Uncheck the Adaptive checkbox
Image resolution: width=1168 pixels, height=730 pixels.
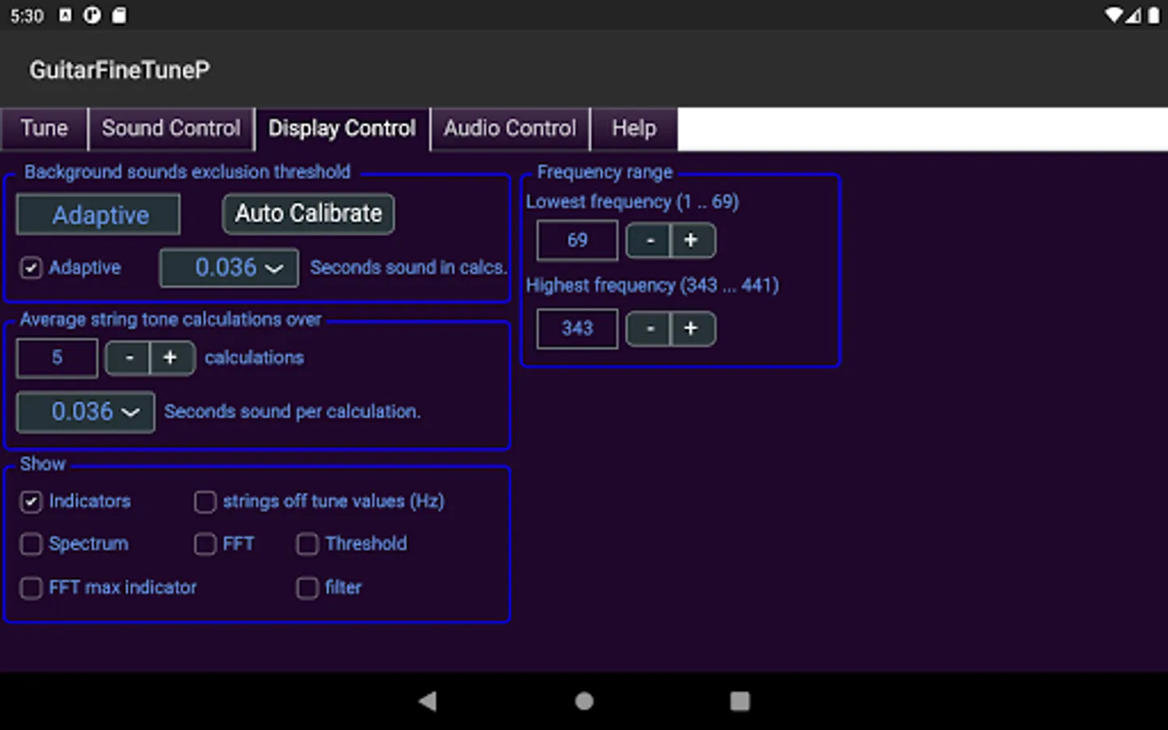point(31,268)
